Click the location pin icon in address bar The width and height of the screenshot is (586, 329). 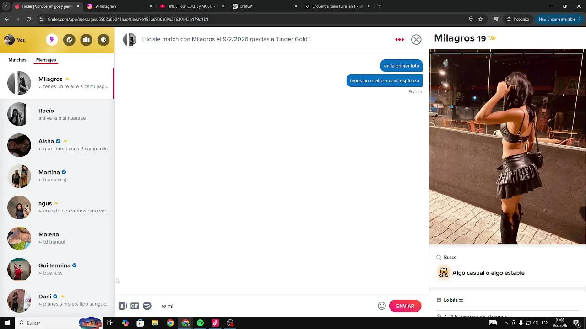coord(471,19)
